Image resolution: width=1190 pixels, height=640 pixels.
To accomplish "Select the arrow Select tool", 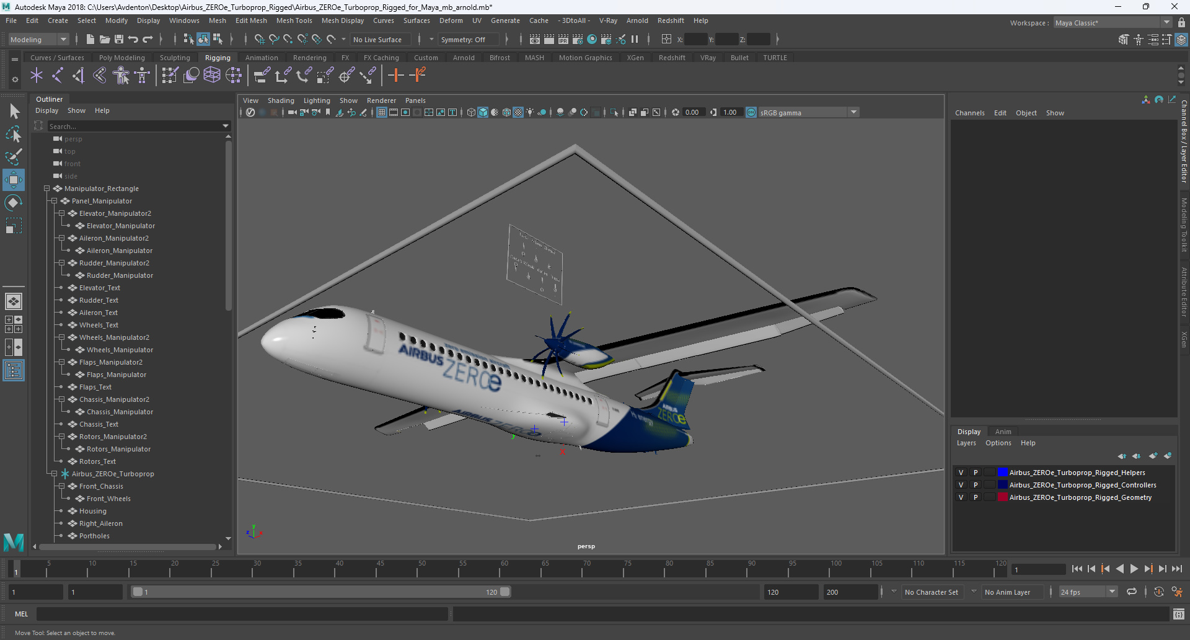I will pos(14,112).
